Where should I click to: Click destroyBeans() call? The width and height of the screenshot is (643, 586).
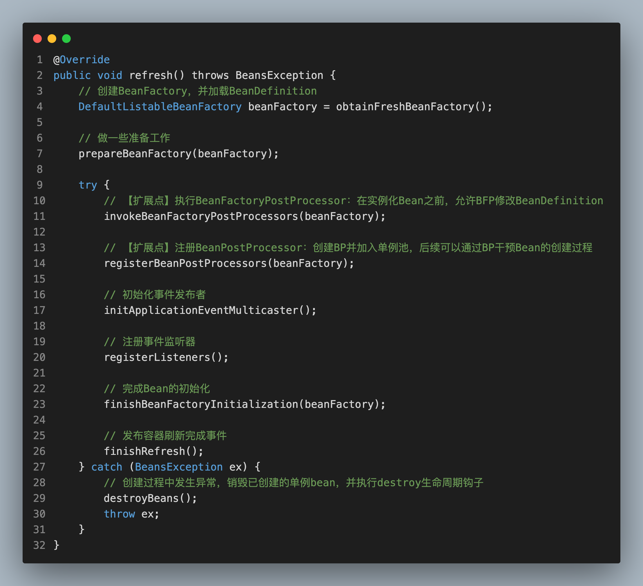coord(141,498)
